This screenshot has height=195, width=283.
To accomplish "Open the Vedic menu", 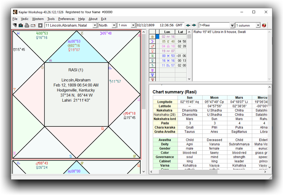I will 25,19.
